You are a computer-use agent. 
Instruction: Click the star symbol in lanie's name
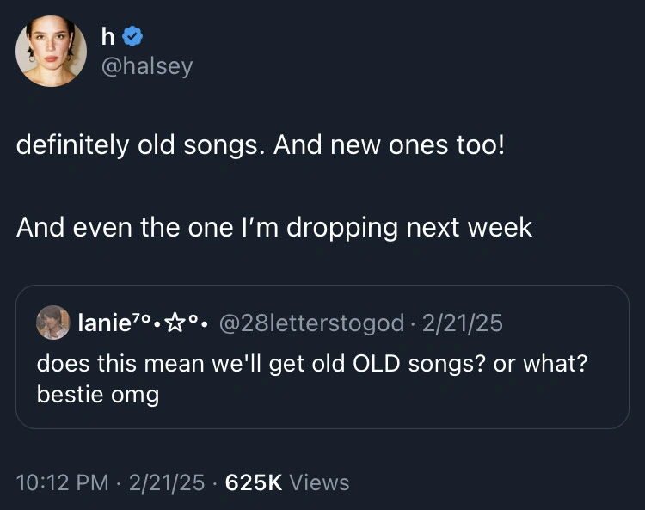pos(175,323)
